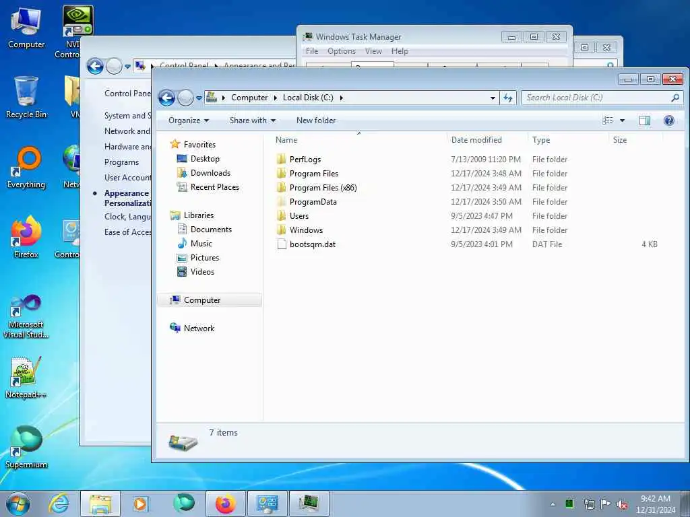Click the forward arrow in Local Disk explorer
Screen dimensions: 690x517
[185, 98]
